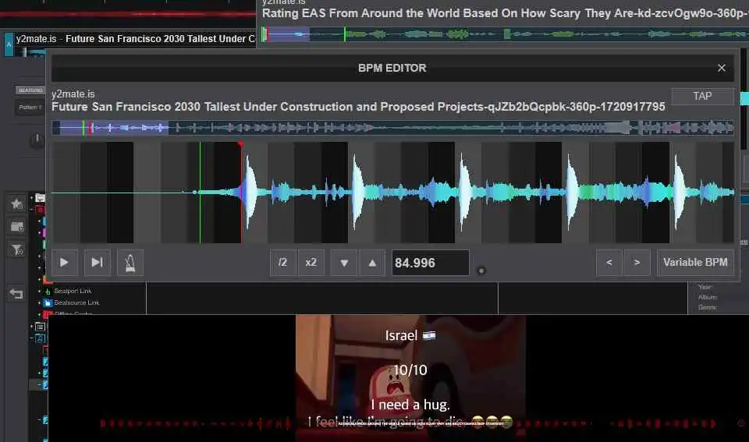Toggle the BEATGRID button on deck A
This screenshot has height=442, width=749.
coord(30,90)
